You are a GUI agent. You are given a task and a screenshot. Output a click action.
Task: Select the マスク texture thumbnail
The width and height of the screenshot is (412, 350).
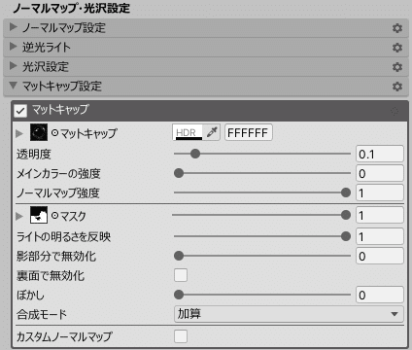39,215
